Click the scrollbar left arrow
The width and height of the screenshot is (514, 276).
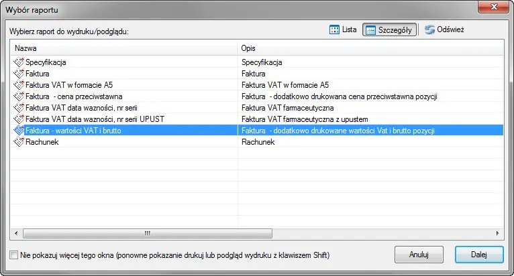(x=16, y=233)
